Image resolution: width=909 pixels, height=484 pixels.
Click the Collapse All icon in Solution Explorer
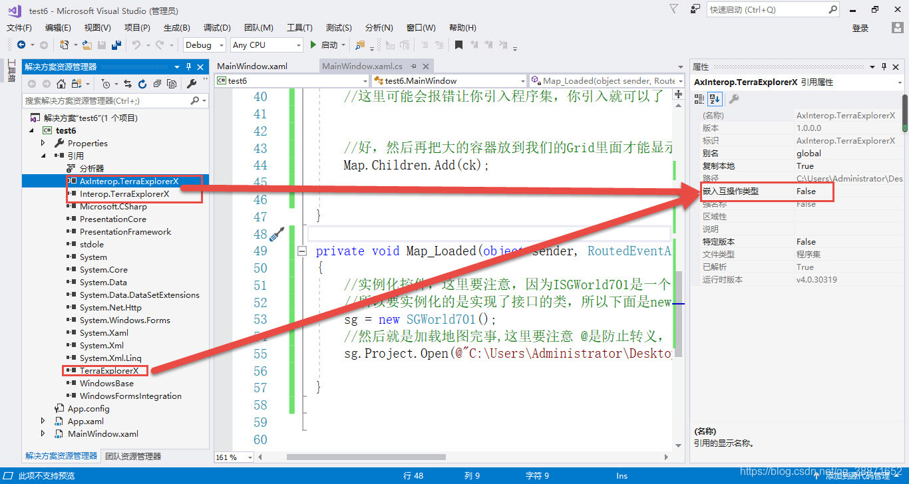click(x=157, y=84)
